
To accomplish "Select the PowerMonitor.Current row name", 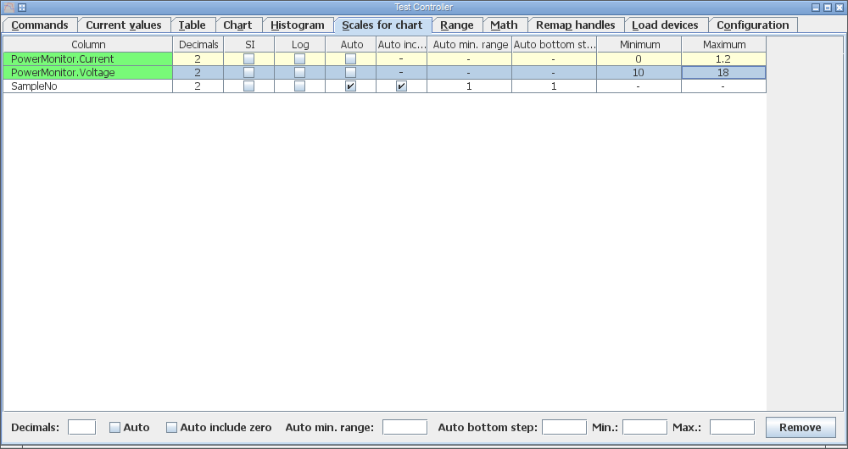I will coord(88,59).
